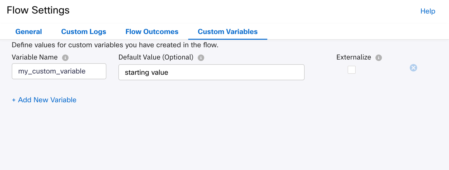Remove my_custom_variable with the X icon
Viewport: 449px width, 170px height.
click(413, 68)
